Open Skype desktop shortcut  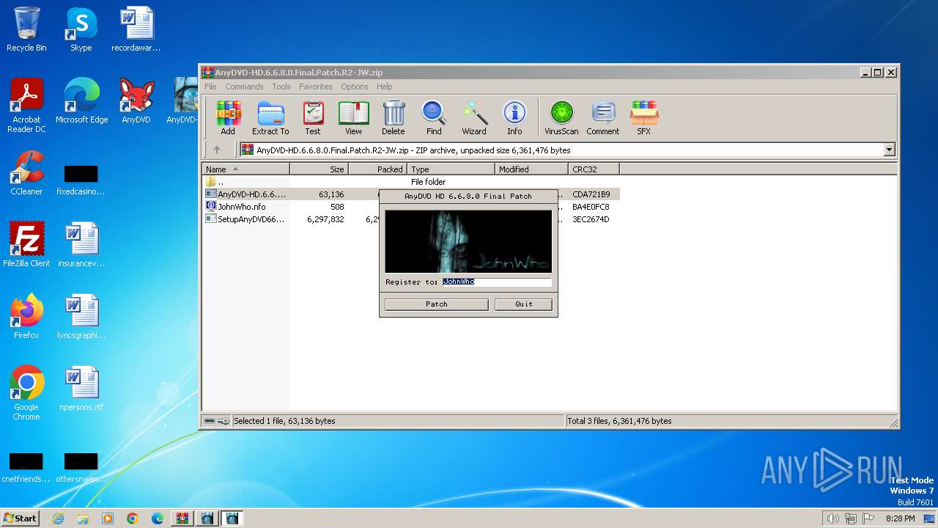[x=81, y=29]
